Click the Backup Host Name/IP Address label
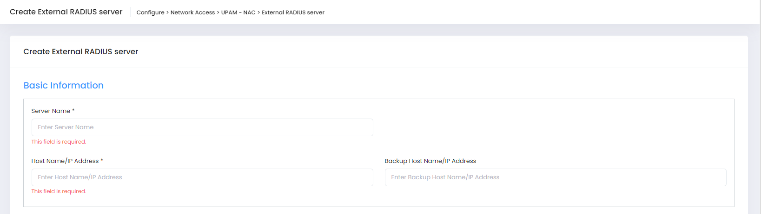 [x=430, y=161]
